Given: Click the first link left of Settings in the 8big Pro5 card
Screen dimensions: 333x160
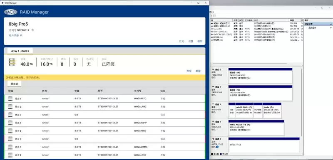Looking at the screenshot, I should 181,41.
